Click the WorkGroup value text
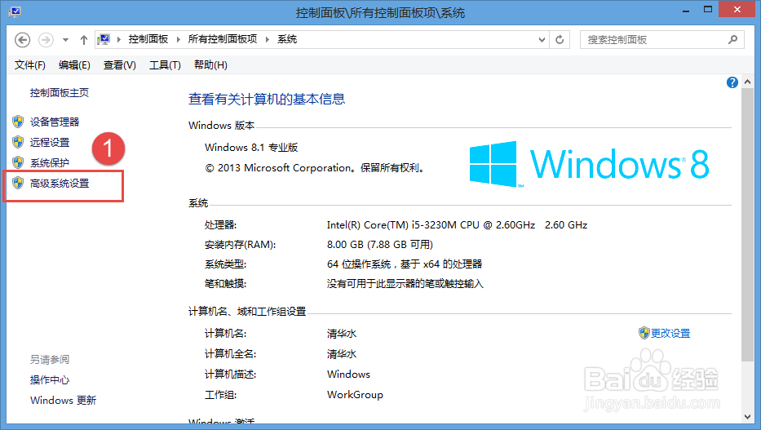This screenshot has width=761, height=430. [355, 395]
